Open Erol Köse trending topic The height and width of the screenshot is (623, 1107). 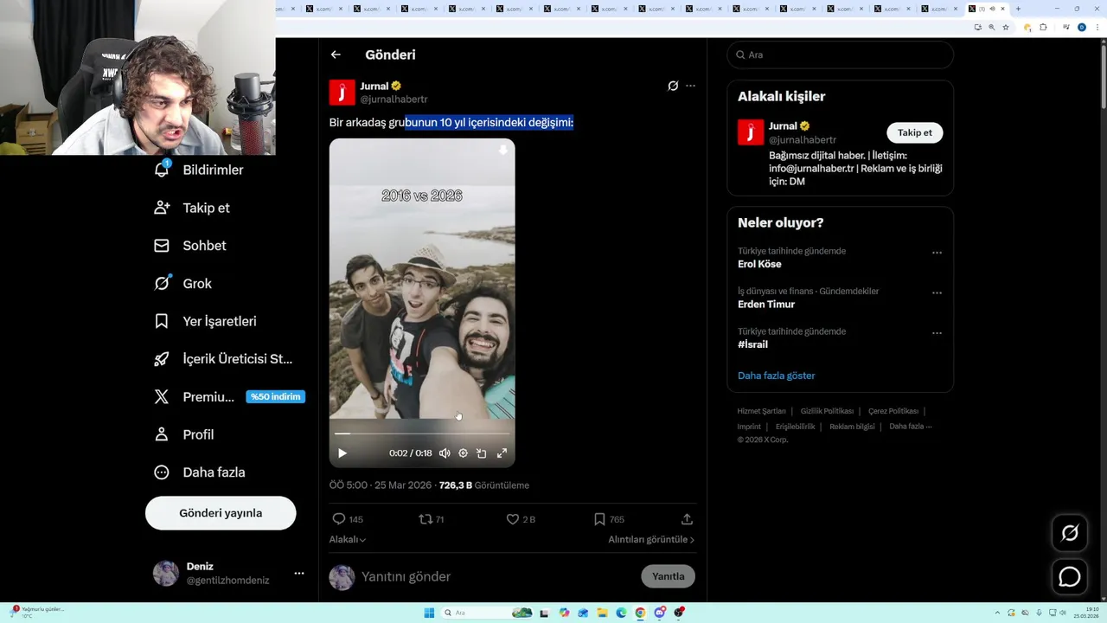pos(759,264)
